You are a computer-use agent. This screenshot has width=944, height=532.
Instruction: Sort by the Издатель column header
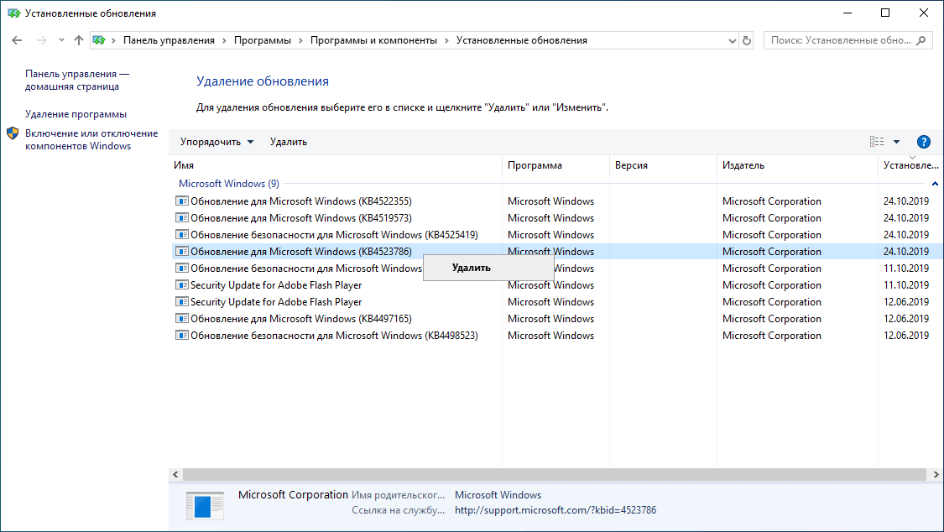pyautogui.click(x=797, y=165)
